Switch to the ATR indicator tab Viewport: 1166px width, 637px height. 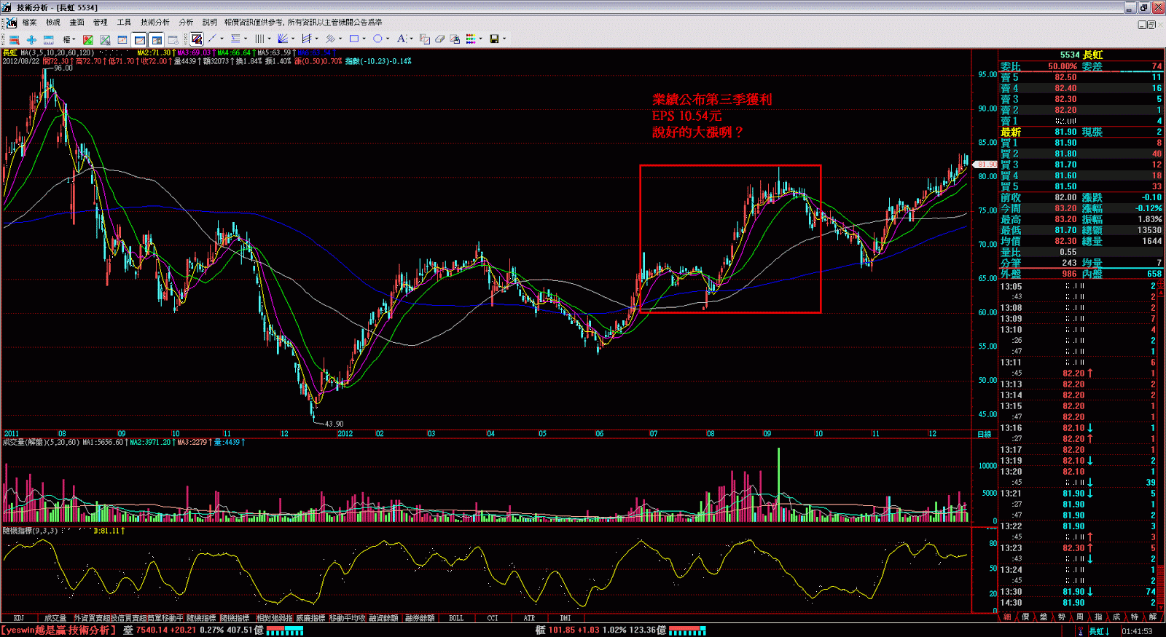coord(529,618)
